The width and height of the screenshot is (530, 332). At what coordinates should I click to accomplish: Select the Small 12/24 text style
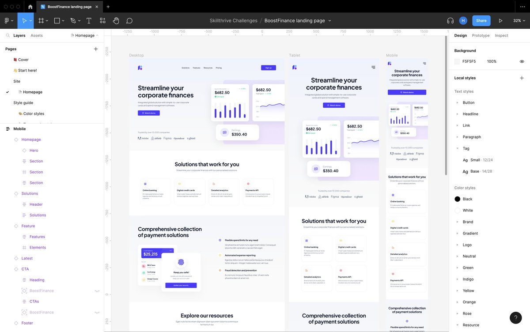[477, 160]
